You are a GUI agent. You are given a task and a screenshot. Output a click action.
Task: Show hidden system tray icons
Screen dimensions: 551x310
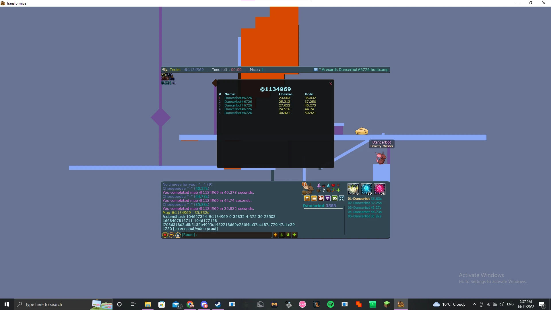(474, 304)
